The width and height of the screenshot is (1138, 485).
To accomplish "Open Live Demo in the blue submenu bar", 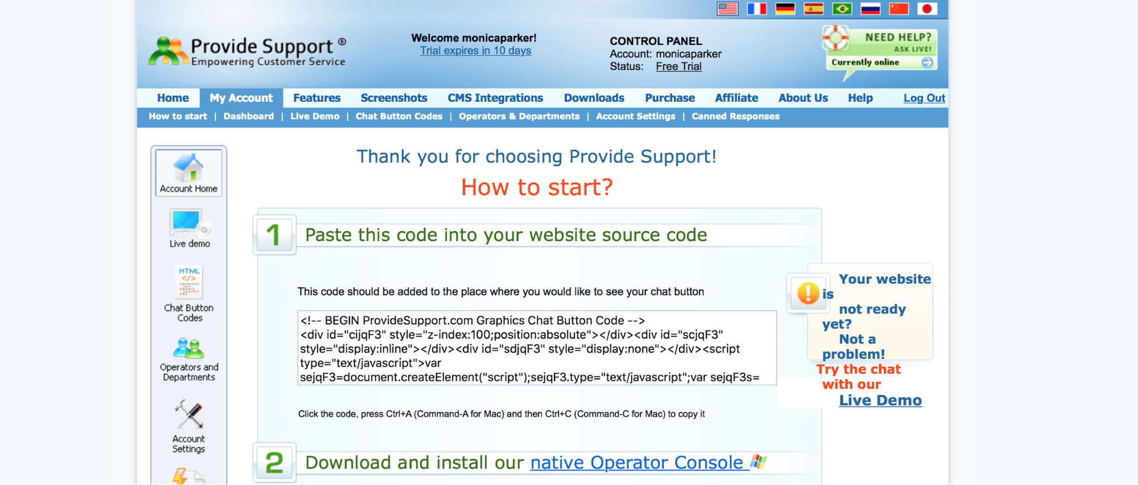I will pyautogui.click(x=315, y=116).
